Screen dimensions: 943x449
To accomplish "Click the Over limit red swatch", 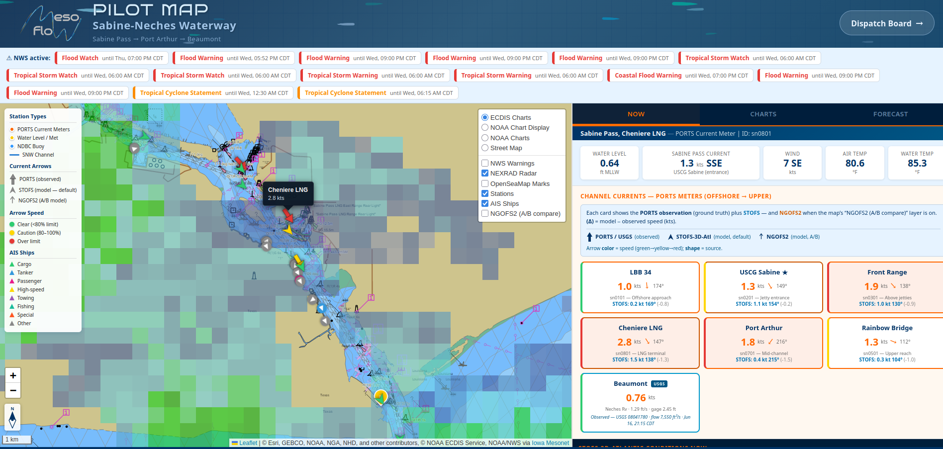I will [12, 241].
